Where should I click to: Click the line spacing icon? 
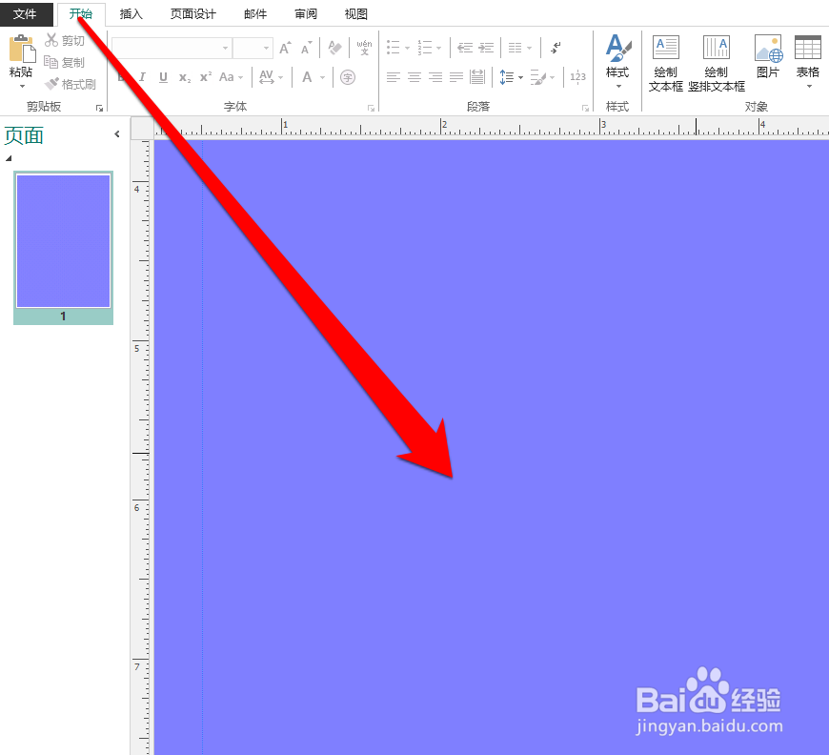point(507,77)
